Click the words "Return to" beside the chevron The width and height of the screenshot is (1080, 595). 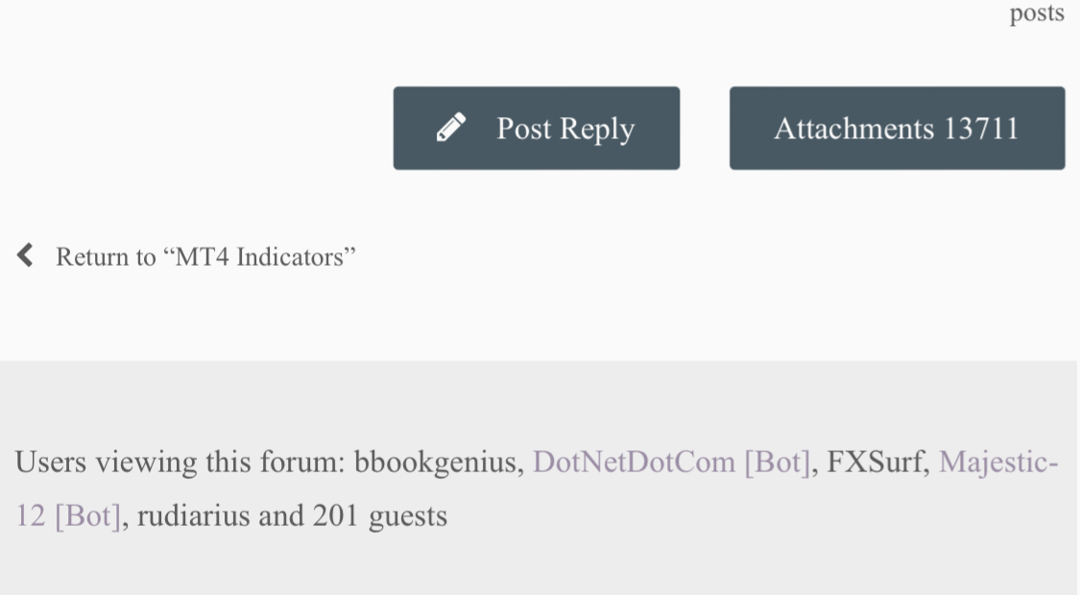108,257
